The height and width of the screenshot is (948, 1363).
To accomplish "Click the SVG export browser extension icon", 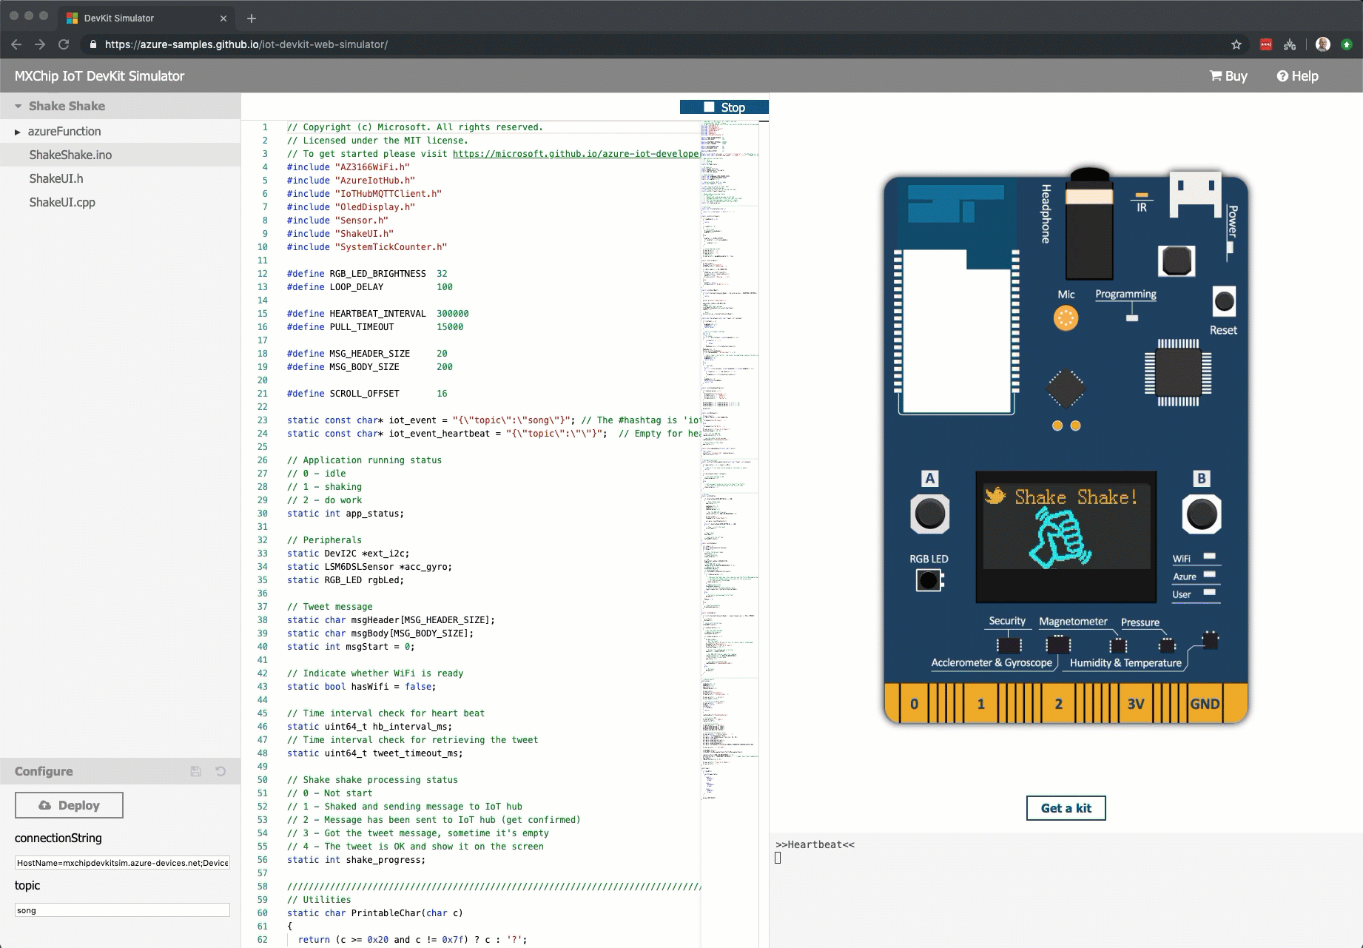I will 1290,44.
